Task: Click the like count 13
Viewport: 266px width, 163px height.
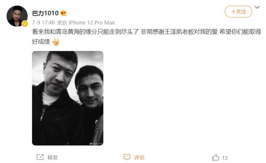Action: pyautogui.click(x=225, y=158)
